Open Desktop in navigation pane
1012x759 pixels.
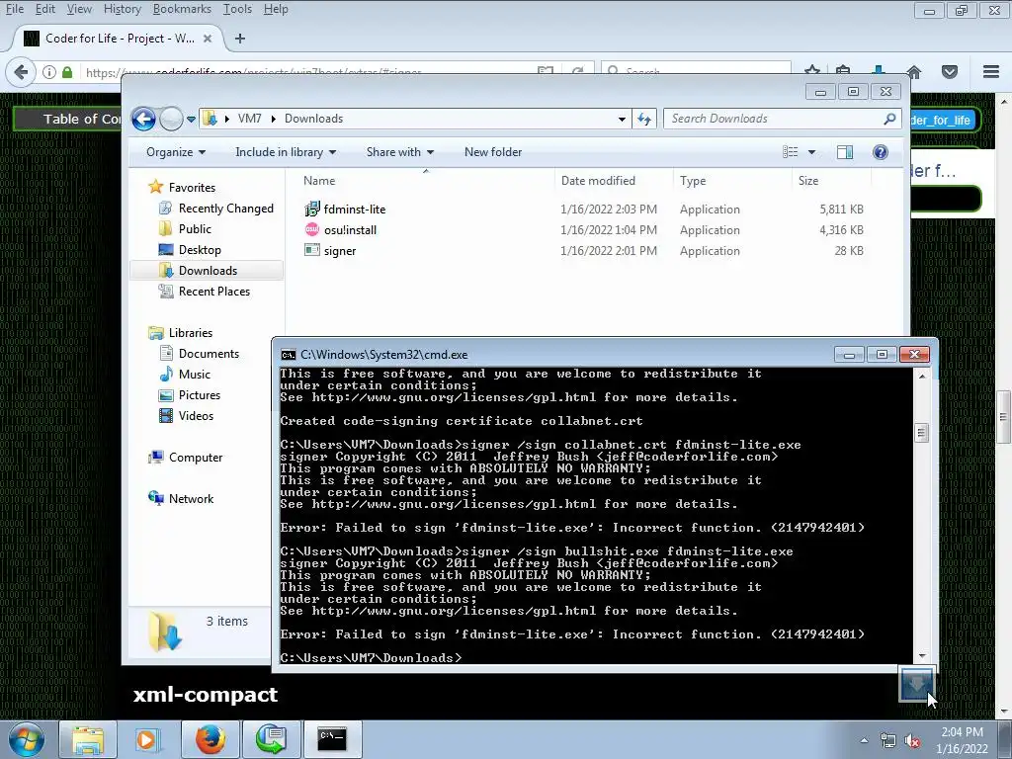point(200,250)
